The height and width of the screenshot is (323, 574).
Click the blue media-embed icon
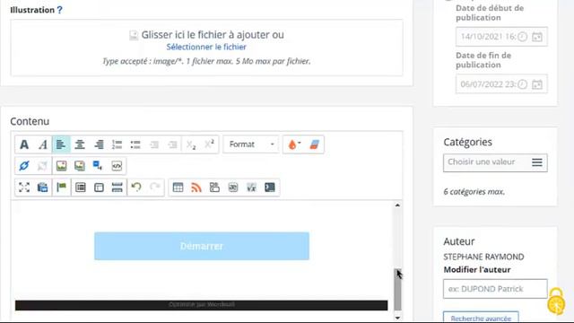pos(98,165)
